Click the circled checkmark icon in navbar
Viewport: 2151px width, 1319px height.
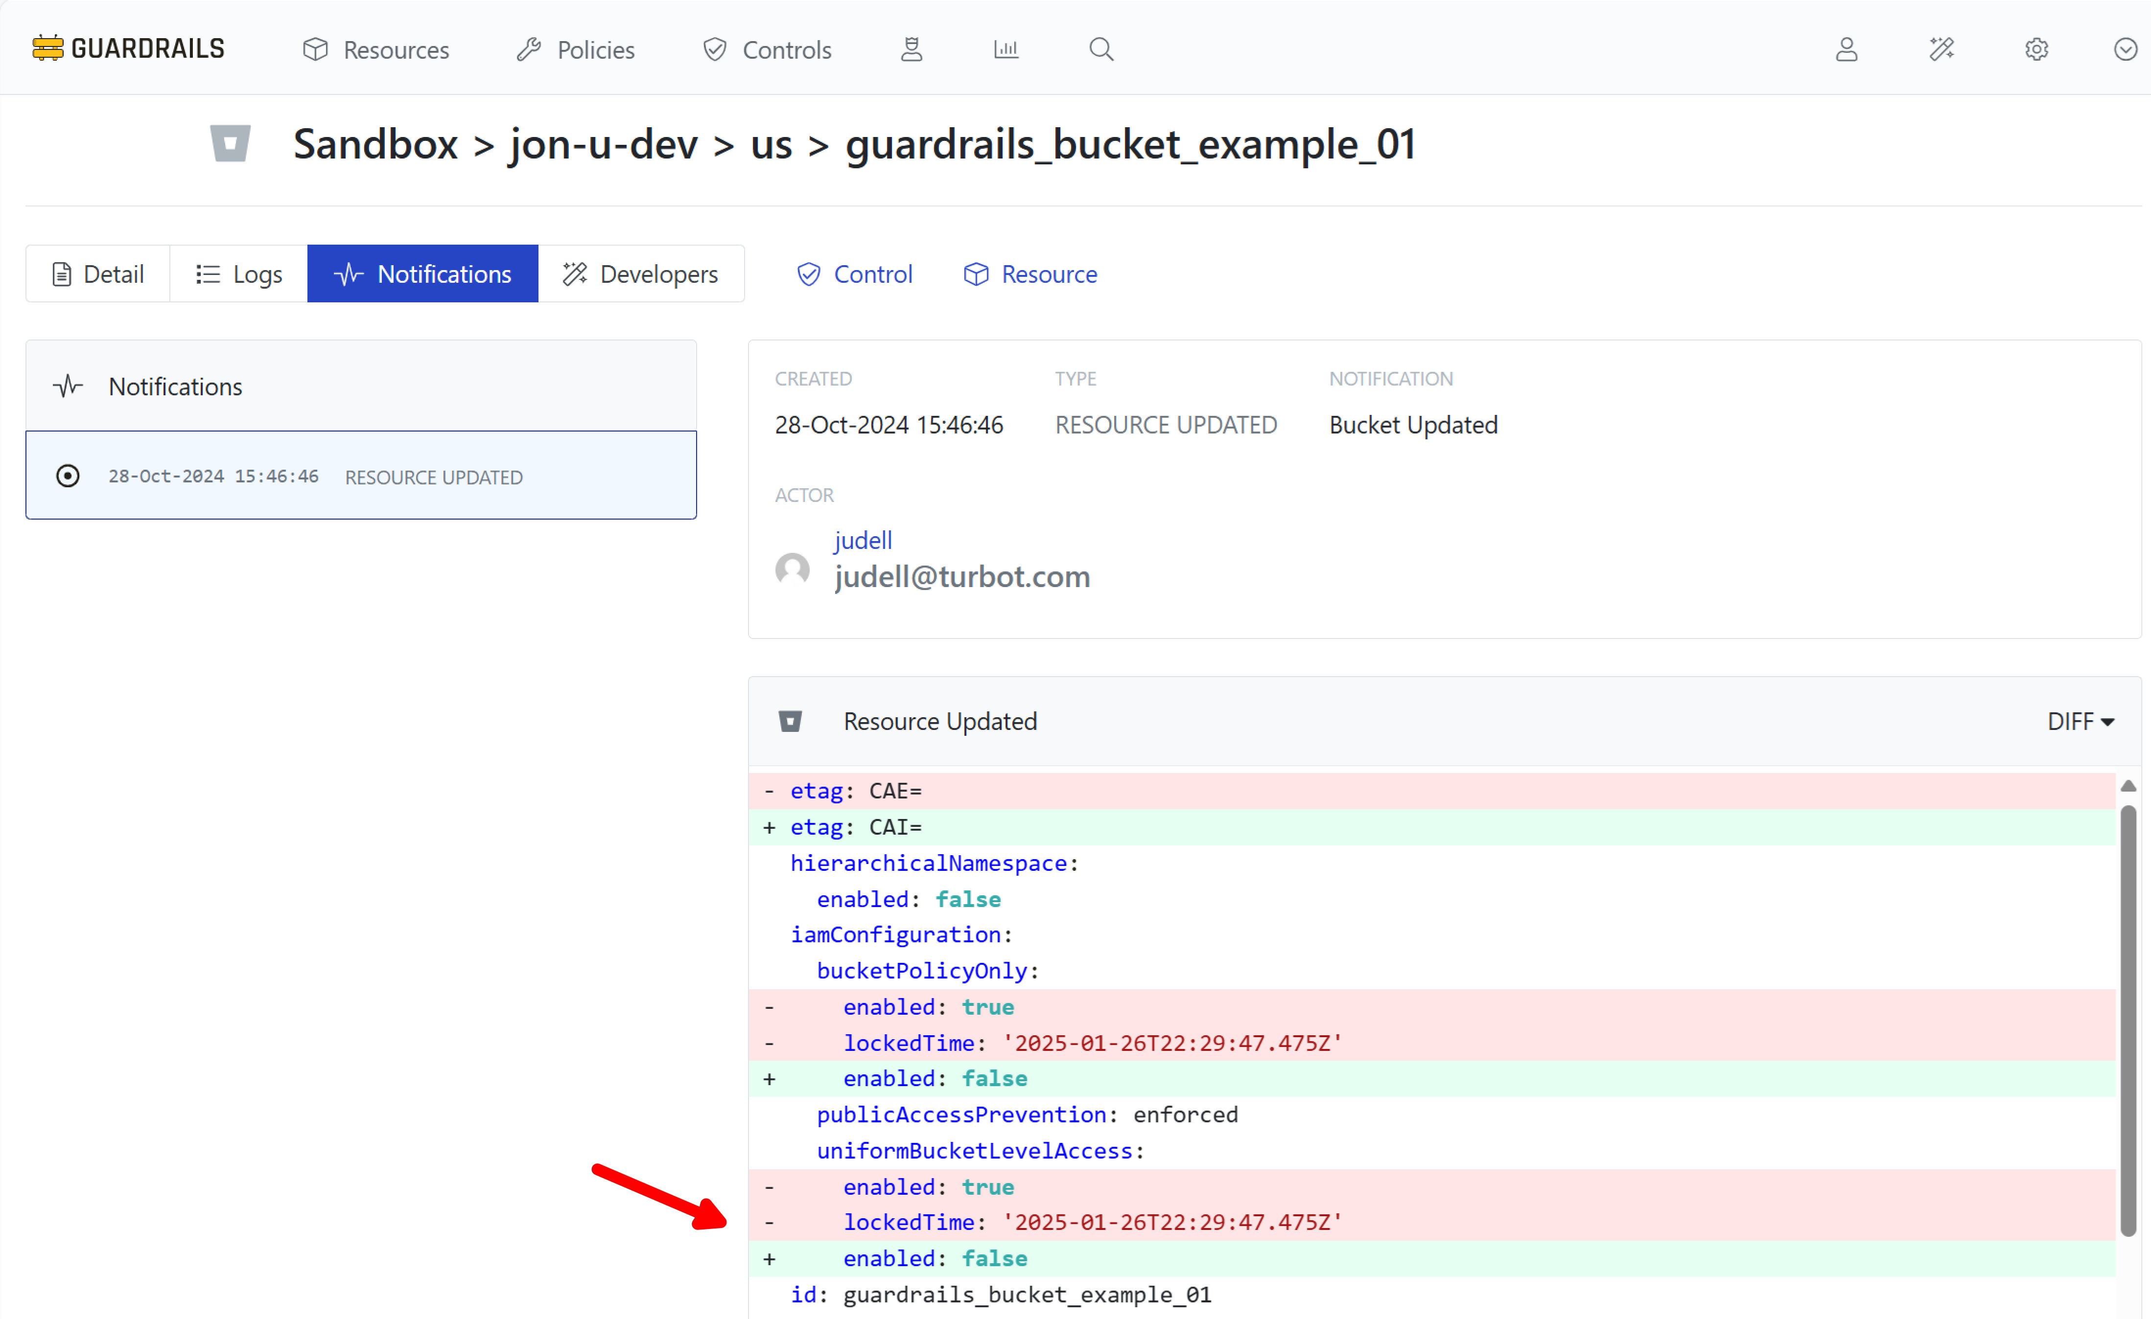(2126, 49)
